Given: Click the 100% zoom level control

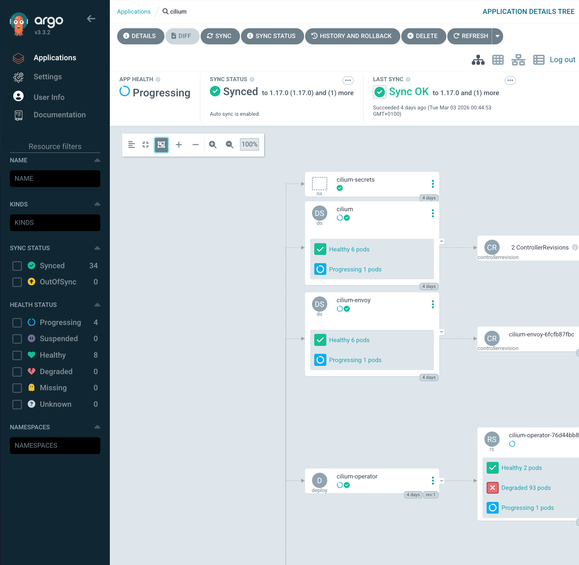Looking at the screenshot, I should [250, 144].
